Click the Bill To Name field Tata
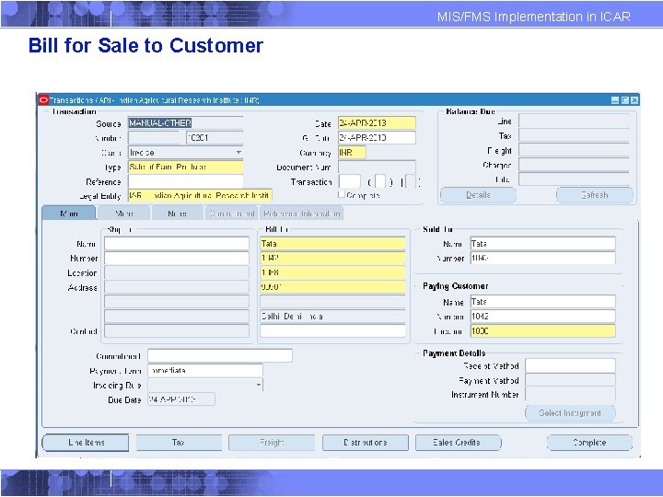The image size is (663, 497). point(332,243)
